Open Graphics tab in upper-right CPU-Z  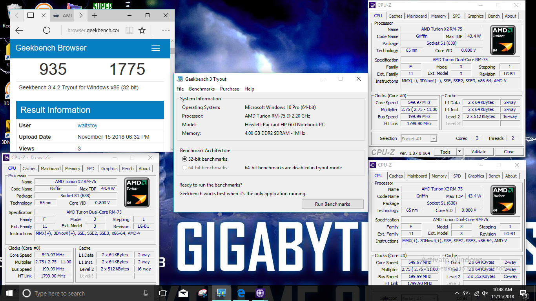[476, 16]
